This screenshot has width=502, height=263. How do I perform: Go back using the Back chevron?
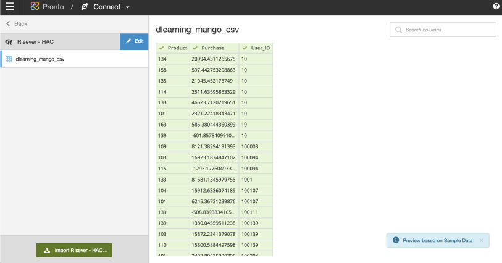pyautogui.click(x=8, y=23)
